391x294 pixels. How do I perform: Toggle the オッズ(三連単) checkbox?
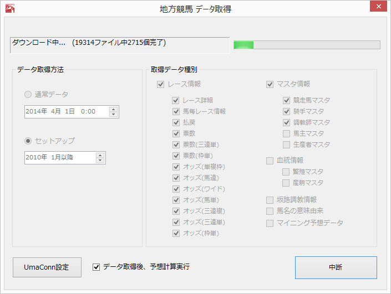click(x=176, y=222)
